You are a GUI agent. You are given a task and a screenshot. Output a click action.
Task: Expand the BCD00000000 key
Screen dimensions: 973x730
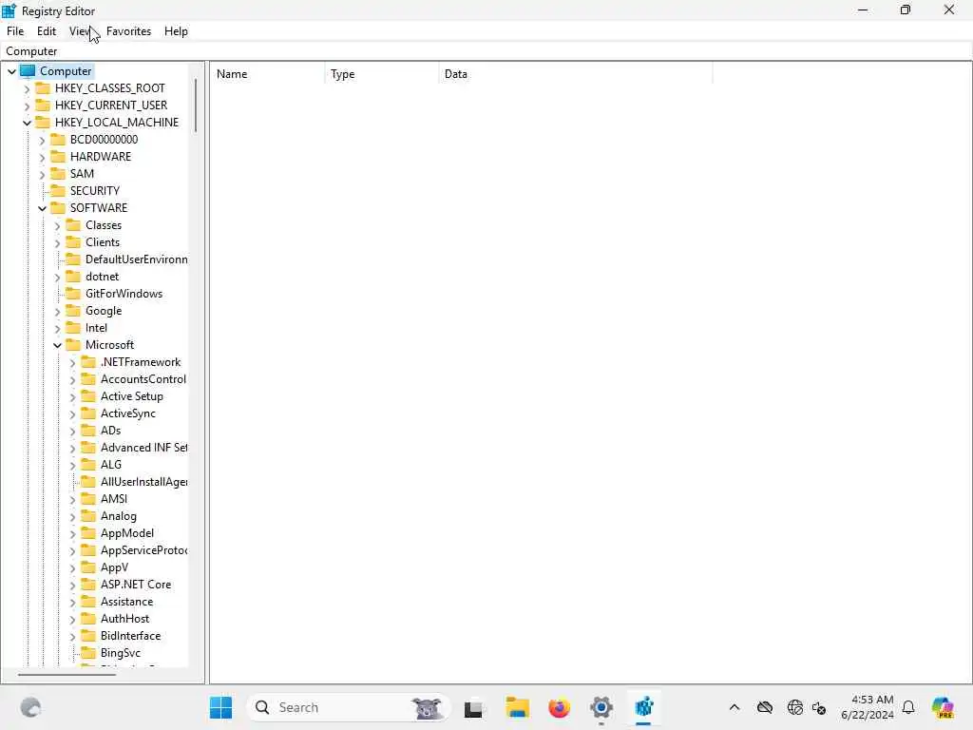click(x=42, y=141)
